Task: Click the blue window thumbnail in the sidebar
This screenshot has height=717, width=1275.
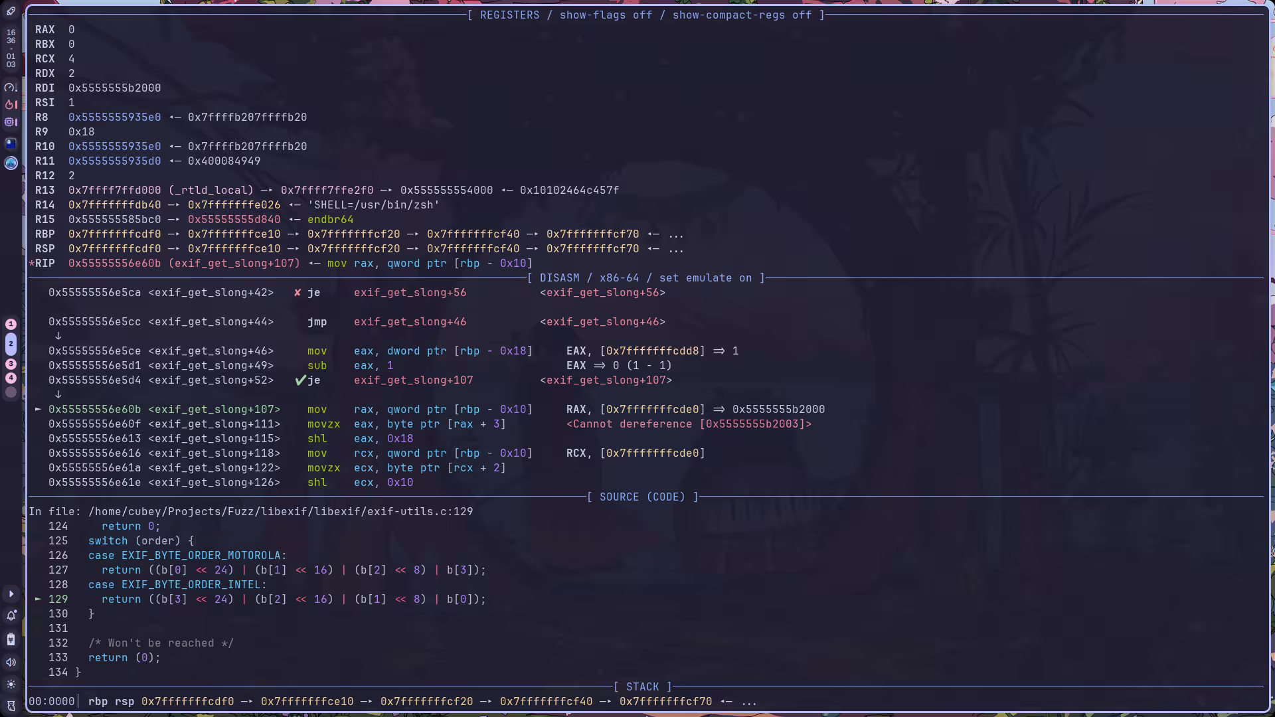Action: (11, 143)
